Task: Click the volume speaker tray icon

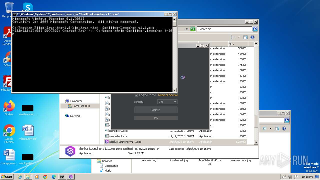Action: coord(284,177)
